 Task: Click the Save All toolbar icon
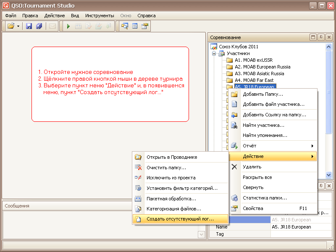pyautogui.click(x=39, y=26)
